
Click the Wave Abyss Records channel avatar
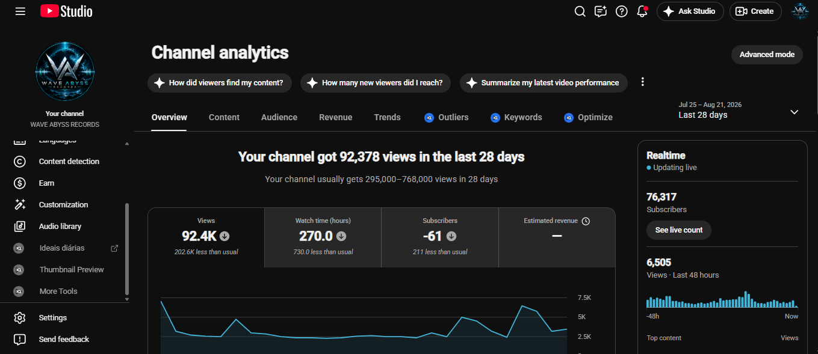[x=65, y=71]
